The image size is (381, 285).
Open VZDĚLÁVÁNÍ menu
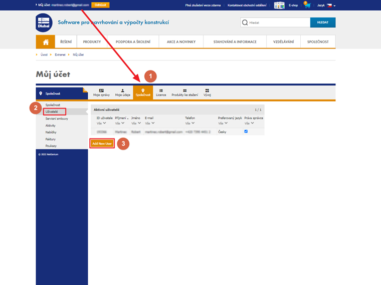284,42
